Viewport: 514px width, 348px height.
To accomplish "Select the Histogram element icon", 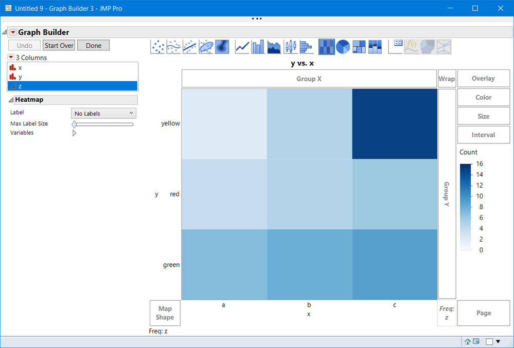I will (x=307, y=46).
